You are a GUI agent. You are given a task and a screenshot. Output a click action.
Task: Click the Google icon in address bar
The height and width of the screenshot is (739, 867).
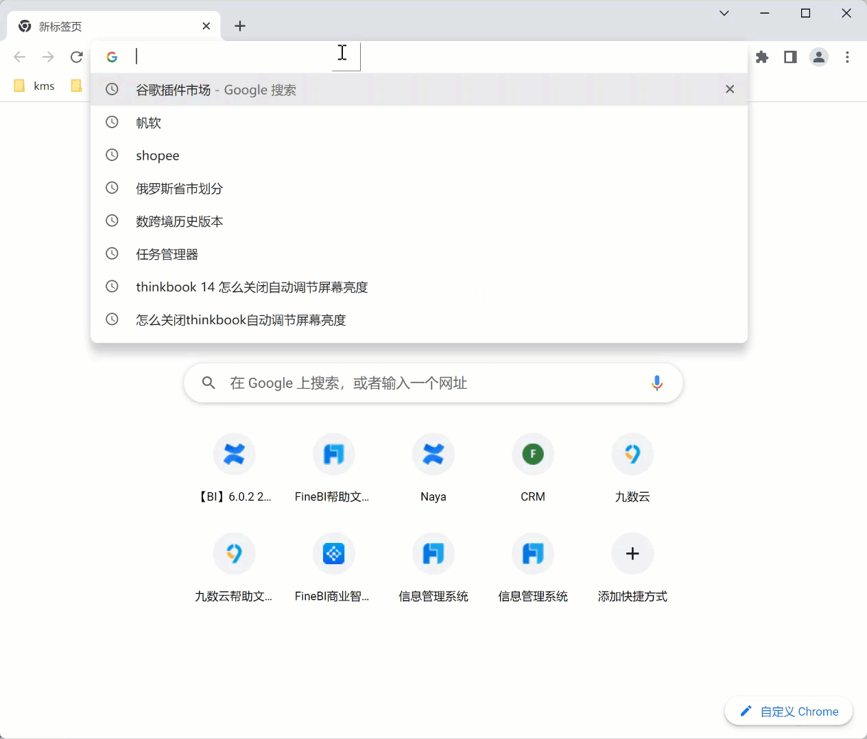pyautogui.click(x=112, y=57)
